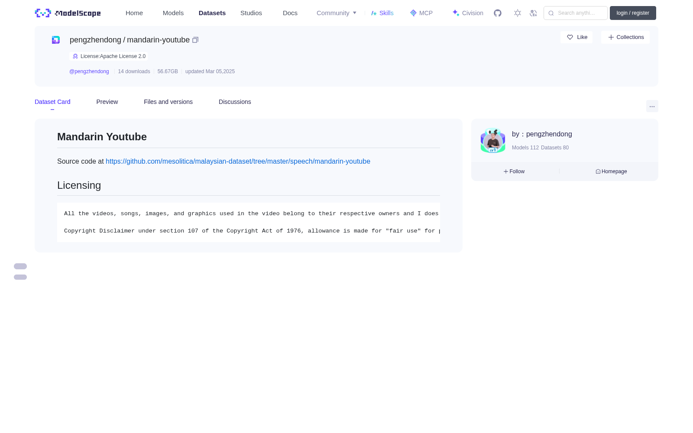Open the three-dots more options button
This screenshot has width=693, height=433.
pyautogui.click(x=652, y=107)
